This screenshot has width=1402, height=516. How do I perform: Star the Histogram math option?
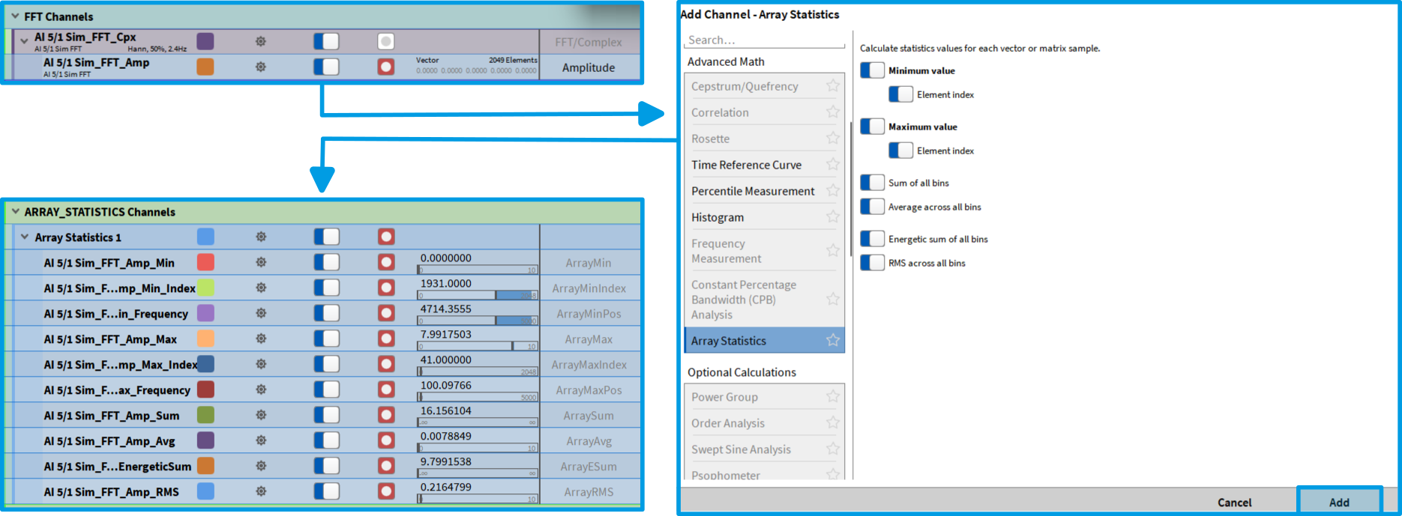coord(832,216)
